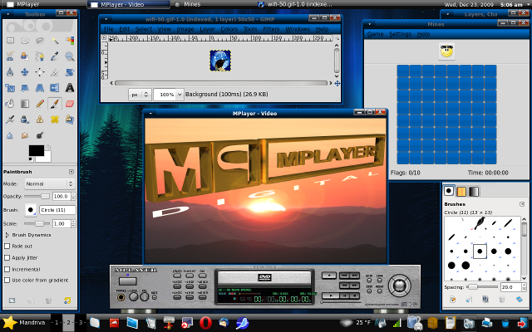Open the File menu in GIMP
This screenshot has height=332, width=532.
click(109, 29)
